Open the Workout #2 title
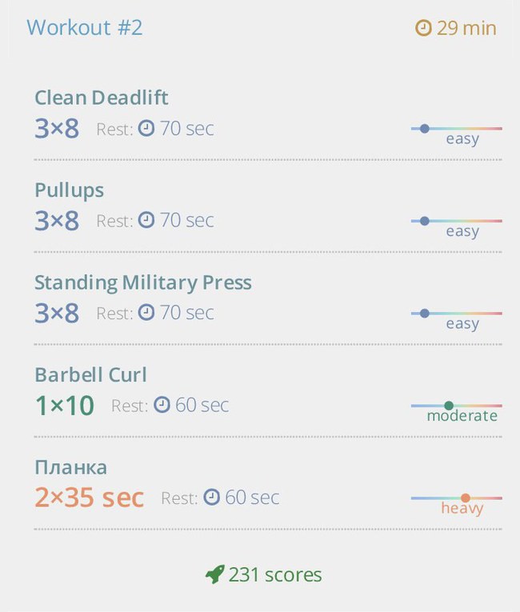Image resolution: width=520 pixels, height=612 pixels. [84, 28]
